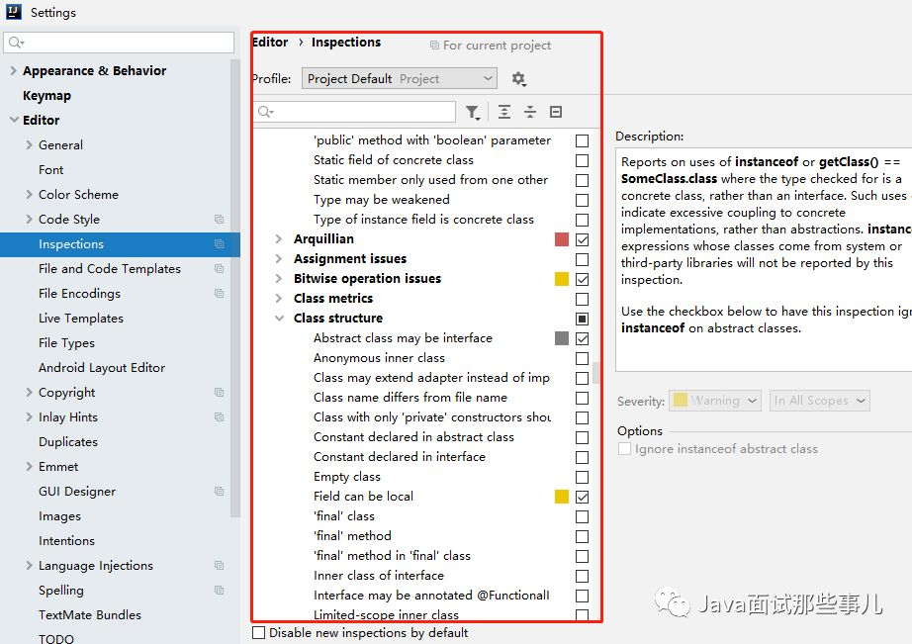
Task: Click per-project icon beside File Encodings
Action: [x=220, y=293]
